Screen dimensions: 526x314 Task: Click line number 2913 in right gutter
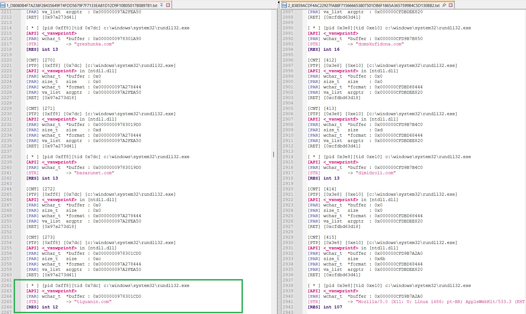[288, 151]
